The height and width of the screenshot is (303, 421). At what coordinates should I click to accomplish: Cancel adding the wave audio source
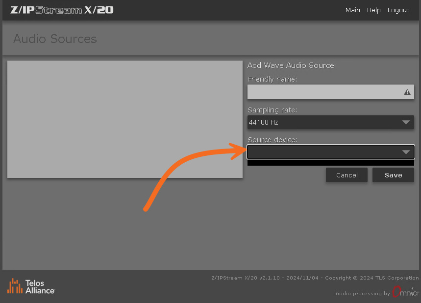[347, 175]
